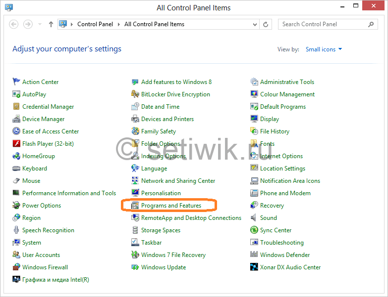Go back with the Back arrow button
388x297 pixels.
pyautogui.click(x=13, y=24)
